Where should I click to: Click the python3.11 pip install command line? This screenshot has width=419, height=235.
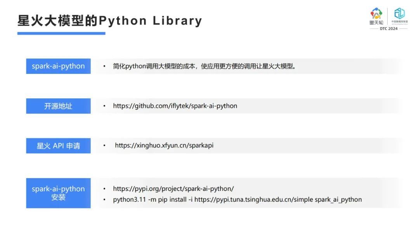(x=237, y=199)
